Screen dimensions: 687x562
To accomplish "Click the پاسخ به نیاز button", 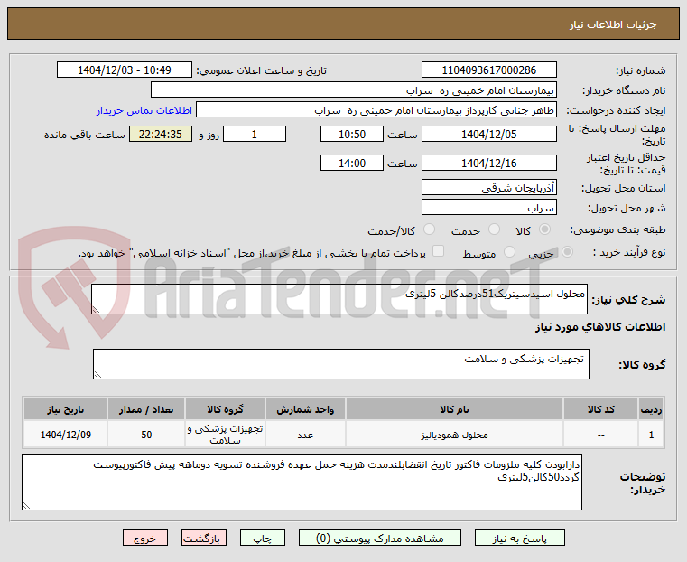I will pyautogui.click(x=520, y=538).
